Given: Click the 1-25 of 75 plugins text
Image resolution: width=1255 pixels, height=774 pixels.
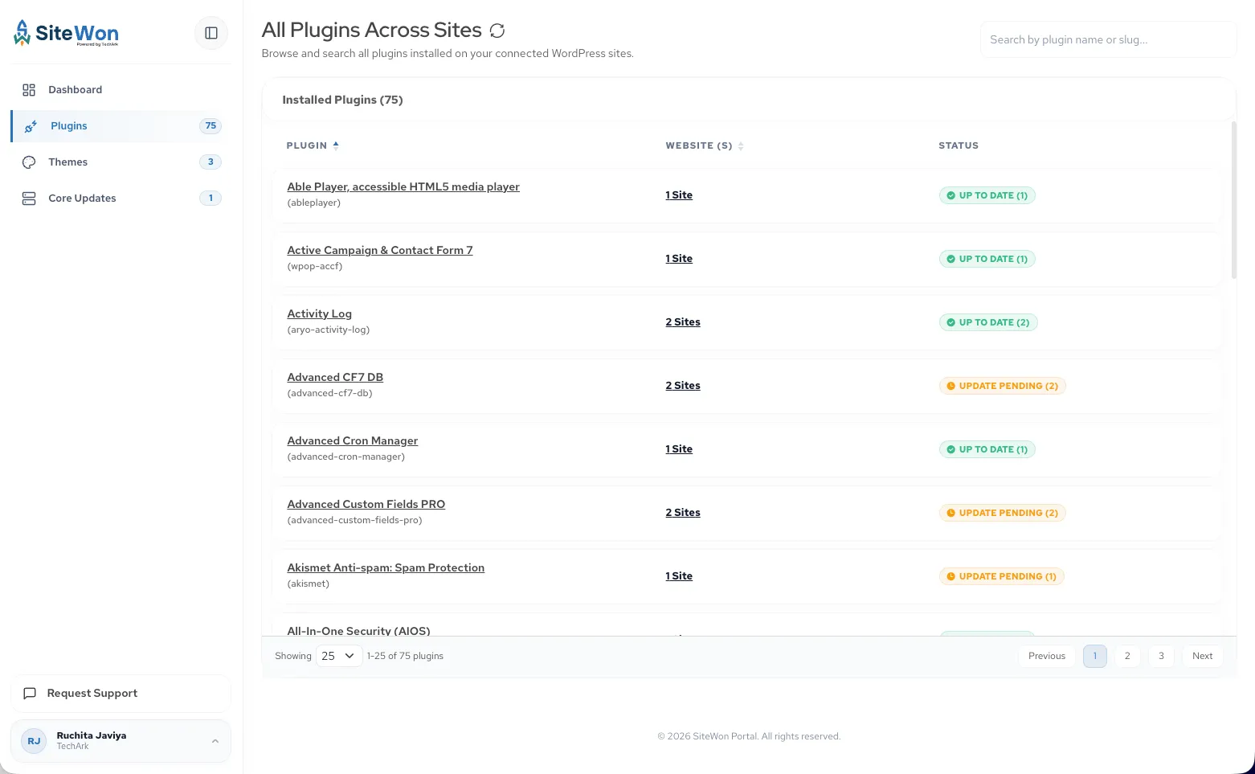Looking at the screenshot, I should coord(405,656).
